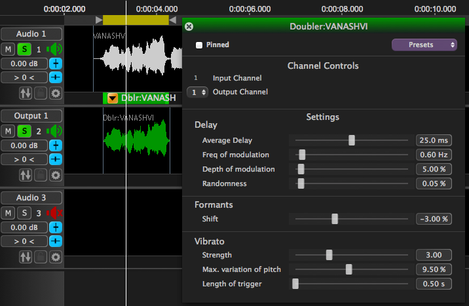The width and height of the screenshot is (469, 306).
Task: Click the yellow selection region in timeline
Action: (136, 20)
